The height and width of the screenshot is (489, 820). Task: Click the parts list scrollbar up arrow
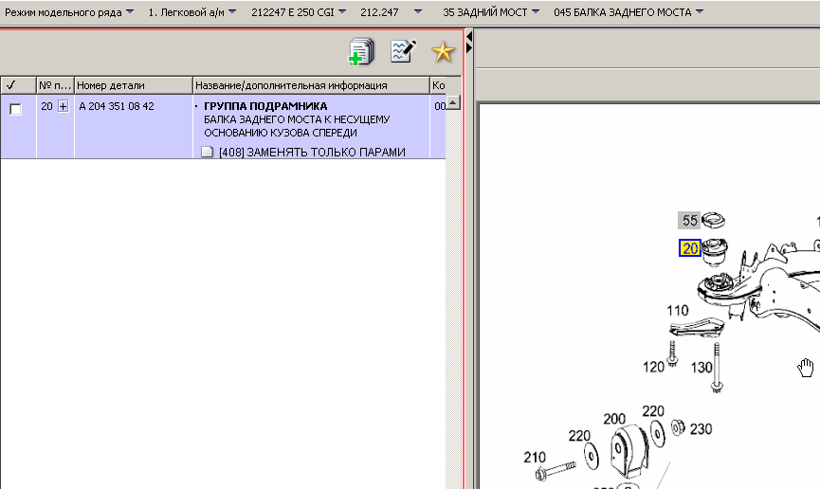point(453,102)
